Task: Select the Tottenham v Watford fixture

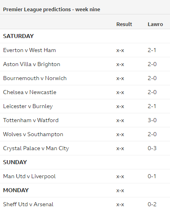Action: (x=31, y=120)
